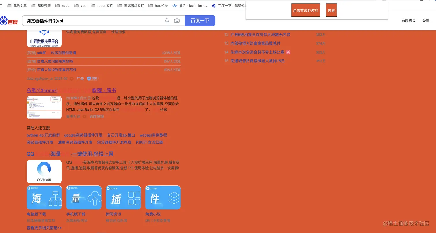
Task: Click the 山西数据交易平台 logo thumbnail
Action: click(x=44, y=39)
